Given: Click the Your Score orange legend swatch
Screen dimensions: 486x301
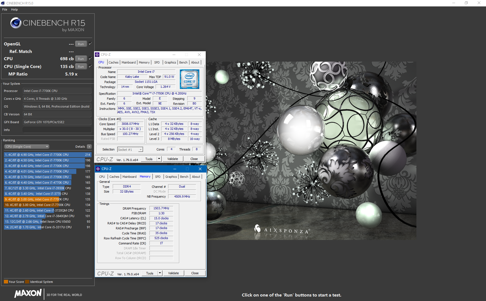Looking at the screenshot, I should [x=6, y=281].
